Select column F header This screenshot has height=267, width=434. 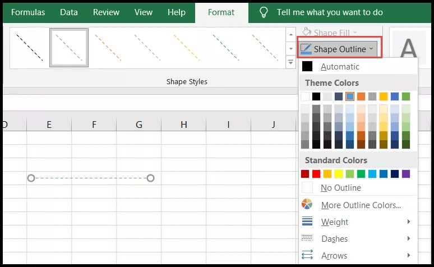pyautogui.click(x=94, y=125)
